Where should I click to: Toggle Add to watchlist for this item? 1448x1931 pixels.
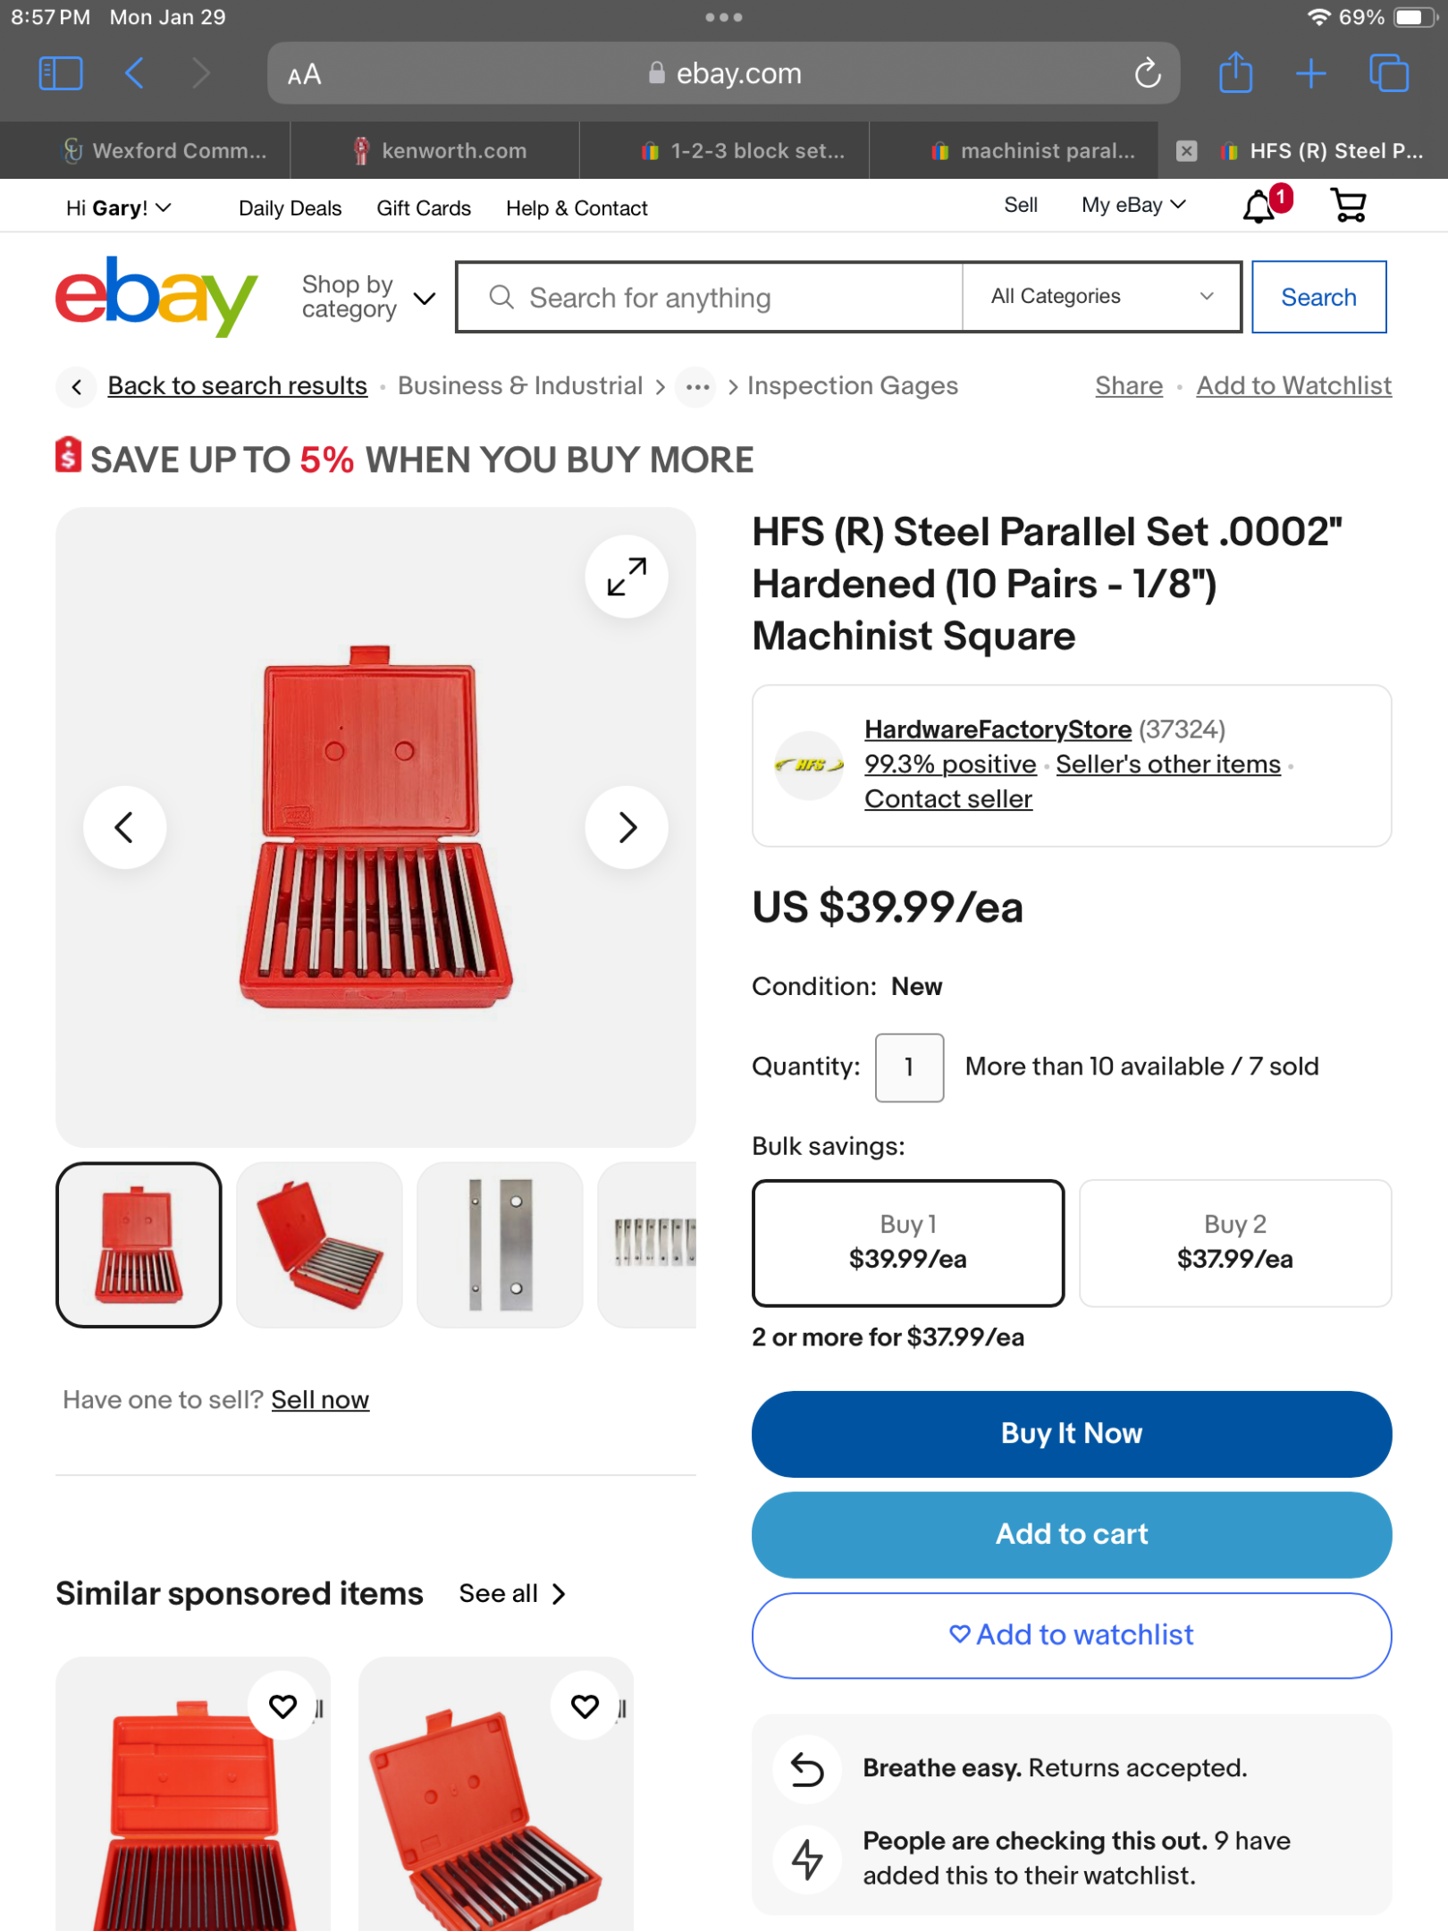pyautogui.click(x=1070, y=1634)
